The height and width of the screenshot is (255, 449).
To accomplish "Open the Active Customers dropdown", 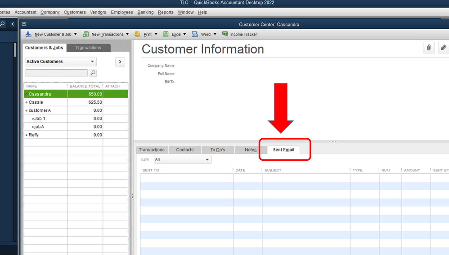I will point(61,62).
